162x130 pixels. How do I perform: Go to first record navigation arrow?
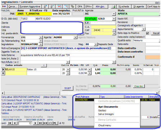(10, 123)
